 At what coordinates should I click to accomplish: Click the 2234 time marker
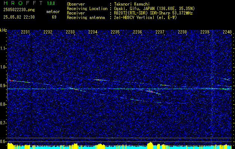(93, 32)
